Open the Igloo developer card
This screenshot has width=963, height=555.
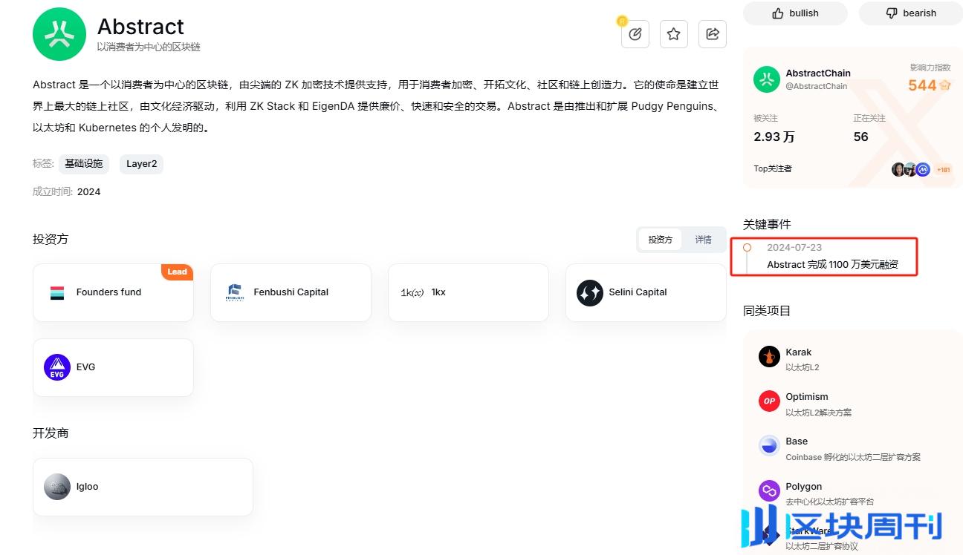[x=143, y=487]
